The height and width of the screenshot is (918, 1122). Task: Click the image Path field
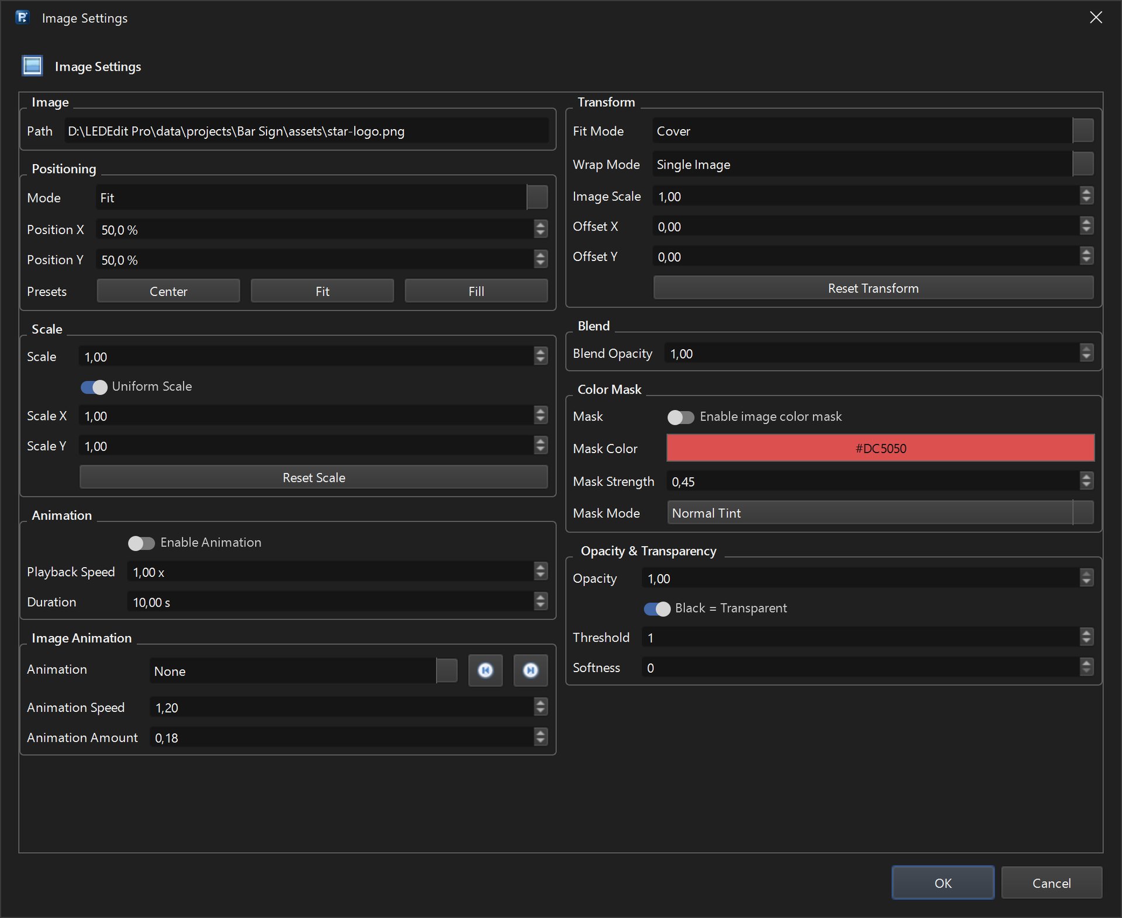pos(306,131)
